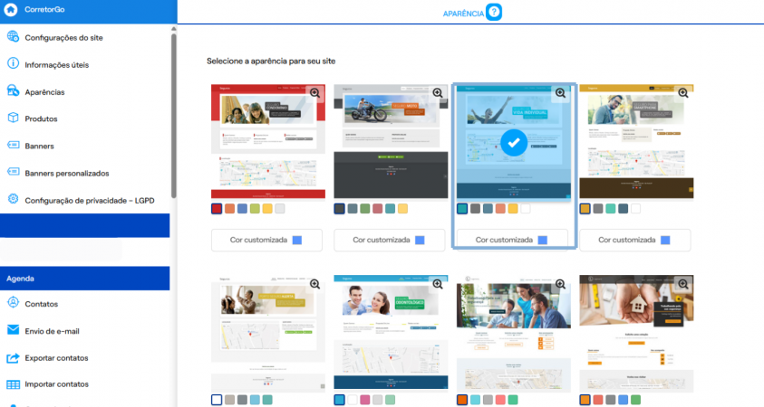764x407 pixels.
Task: Zoom into the red Condomínio theme preview
Action: click(x=315, y=93)
